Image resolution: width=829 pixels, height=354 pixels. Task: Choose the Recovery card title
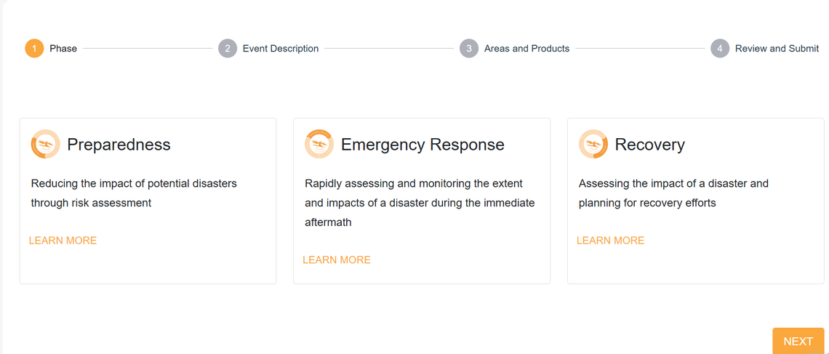click(650, 145)
